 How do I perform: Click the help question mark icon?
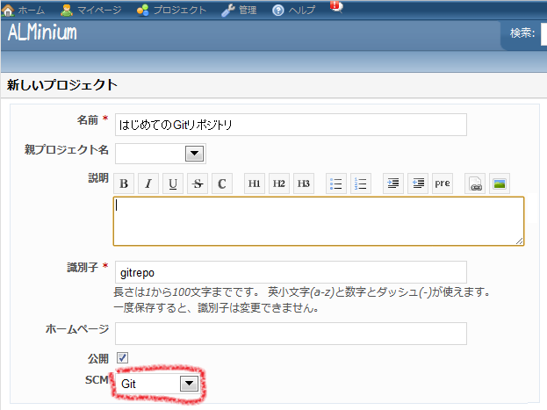(x=278, y=11)
